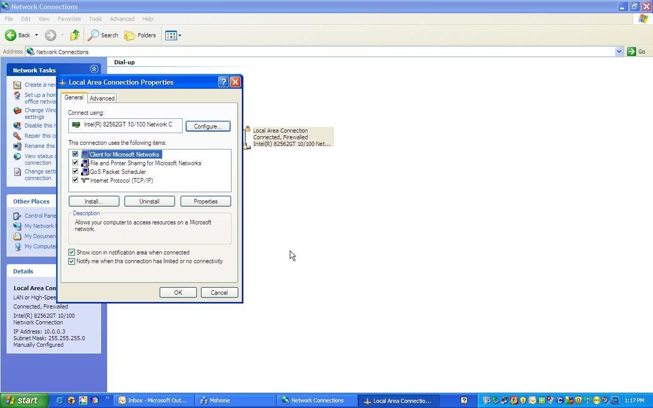Screen dimensions: 653x408
Task: Open the Advanced menu
Action: tap(122, 19)
